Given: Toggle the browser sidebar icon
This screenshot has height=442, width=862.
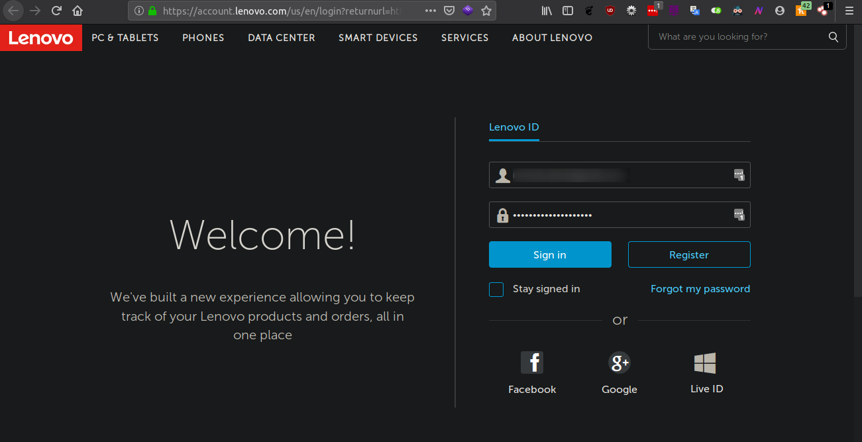Looking at the screenshot, I should point(568,11).
